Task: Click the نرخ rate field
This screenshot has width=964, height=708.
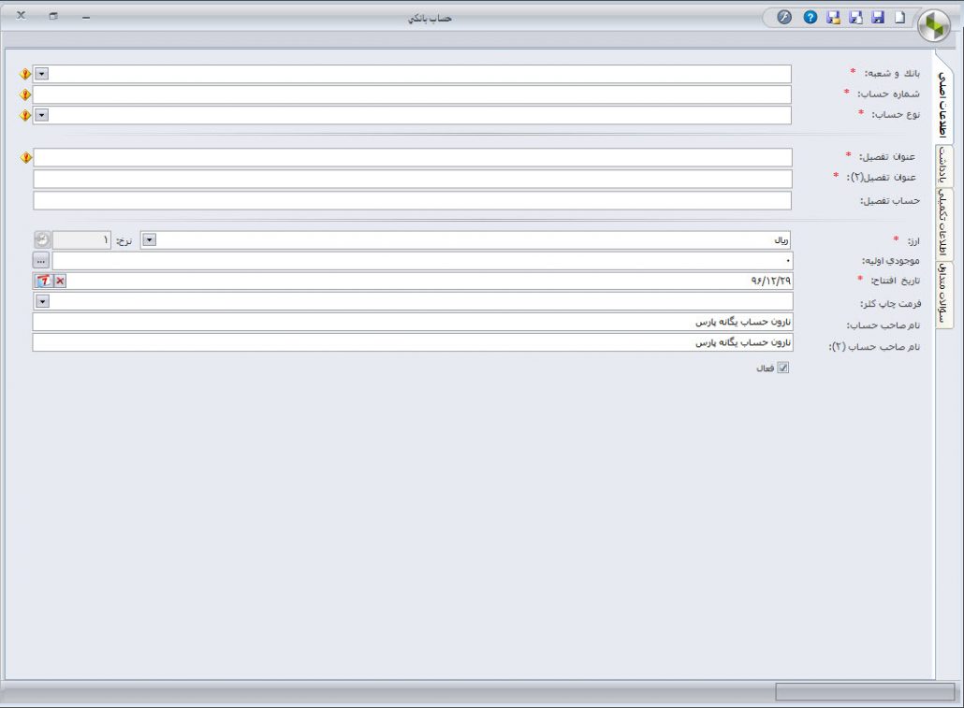Action: coord(81,239)
